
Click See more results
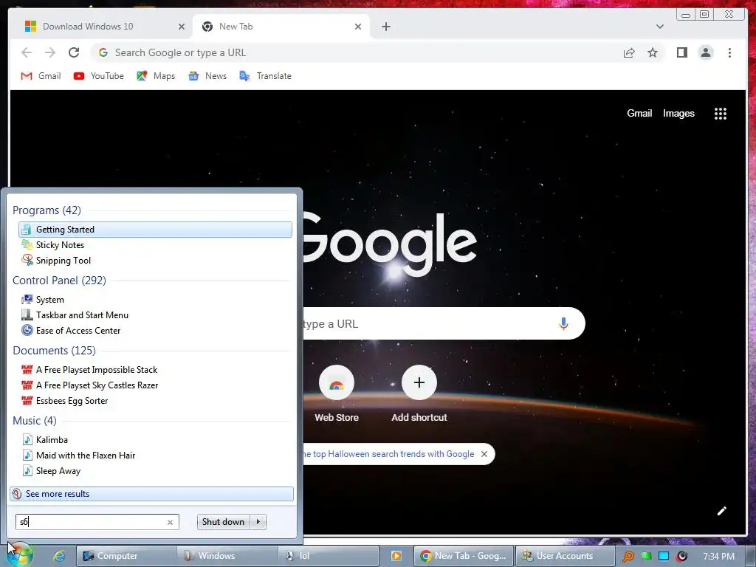[x=151, y=494]
